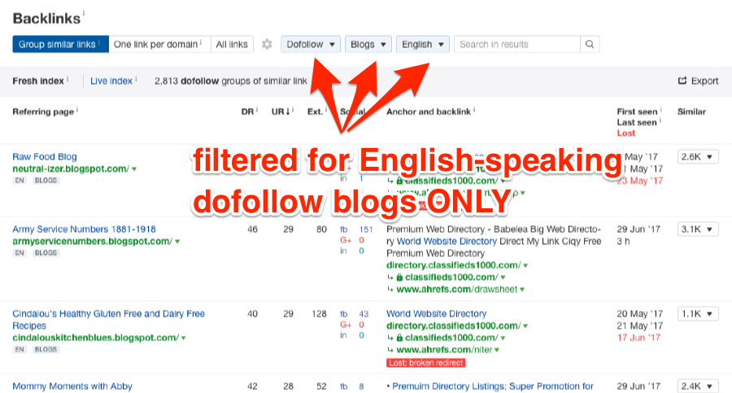
Task: Open www.ahrefs.com/niter redirect link
Action: pyautogui.click(x=444, y=350)
